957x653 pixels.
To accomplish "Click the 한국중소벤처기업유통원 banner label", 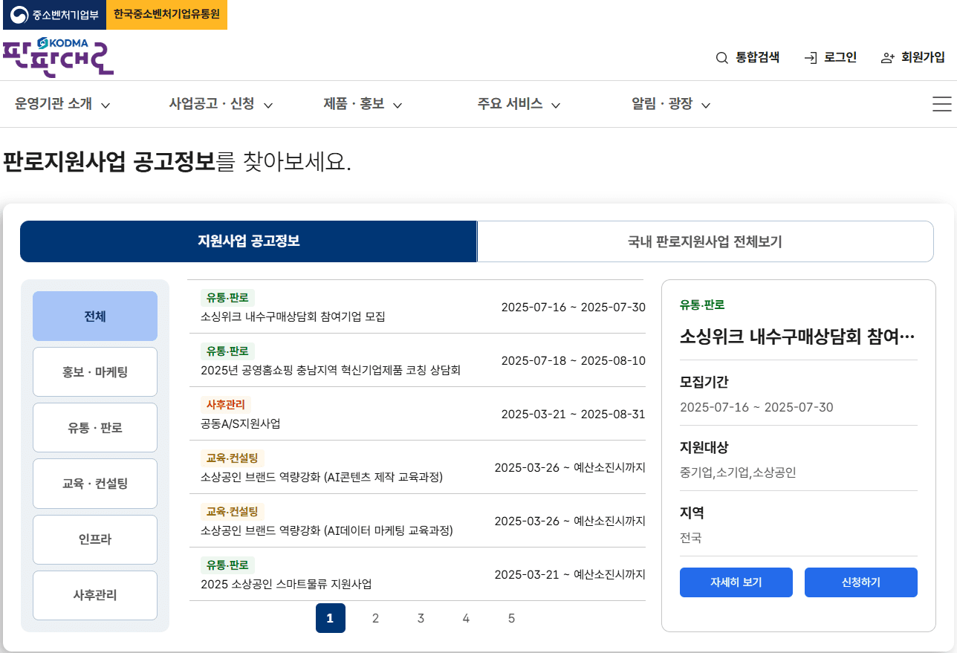I will 166,14.
